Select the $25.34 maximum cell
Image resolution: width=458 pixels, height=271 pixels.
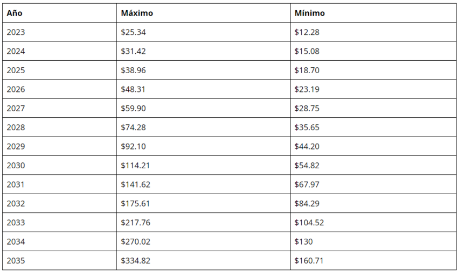click(203, 32)
